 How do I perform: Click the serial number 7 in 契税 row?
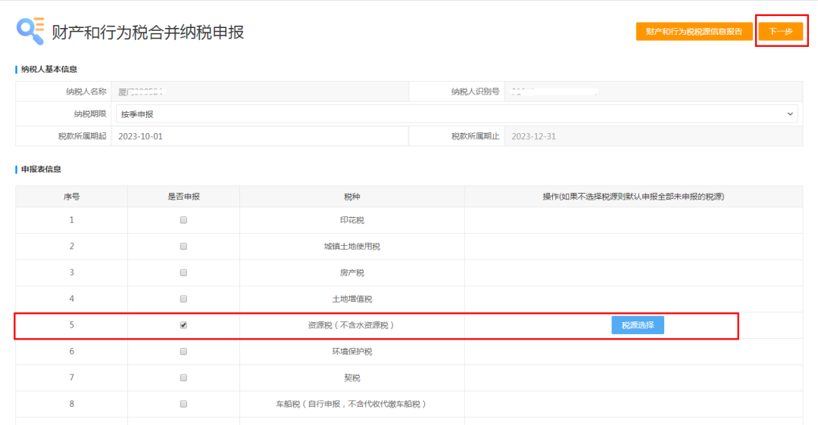pyautogui.click(x=71, y=377)
